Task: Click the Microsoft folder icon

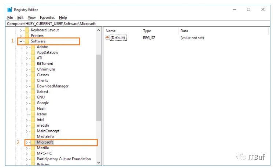Action: click(x=33, y=142)
